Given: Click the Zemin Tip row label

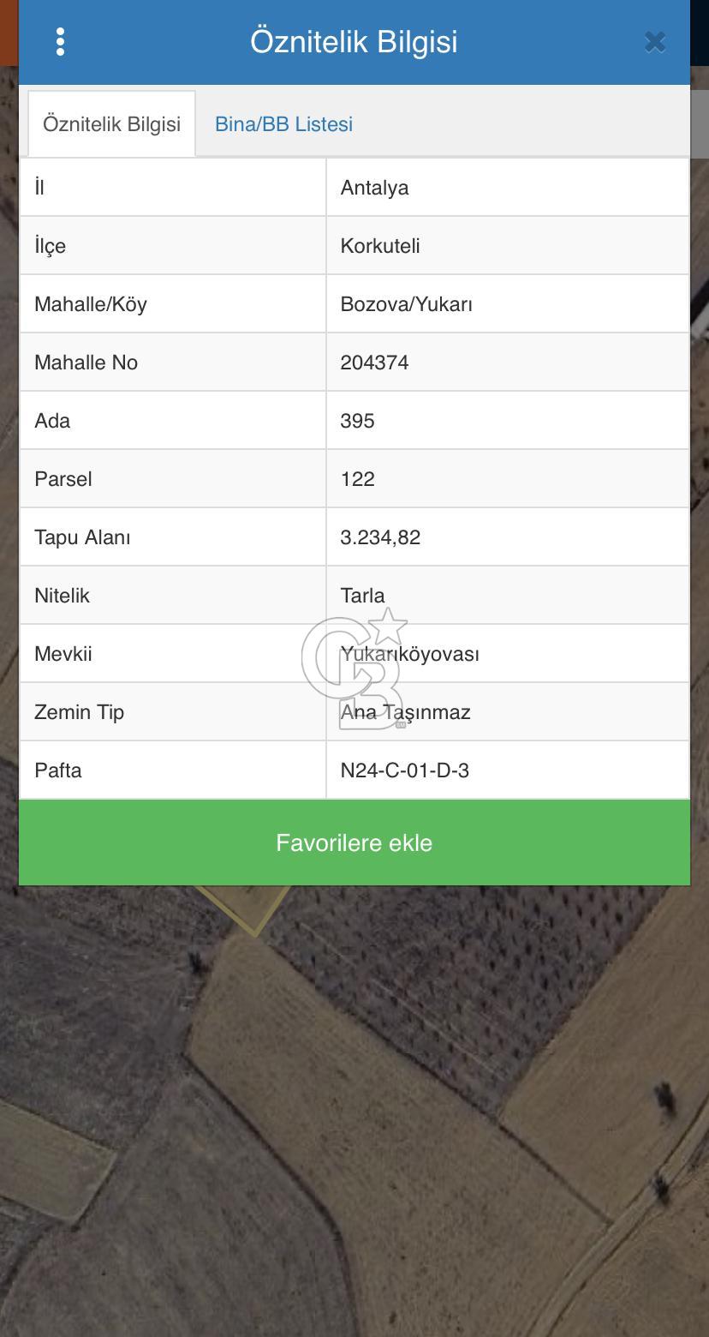Looking at the screenshot, I should click(x=79, y=712).
